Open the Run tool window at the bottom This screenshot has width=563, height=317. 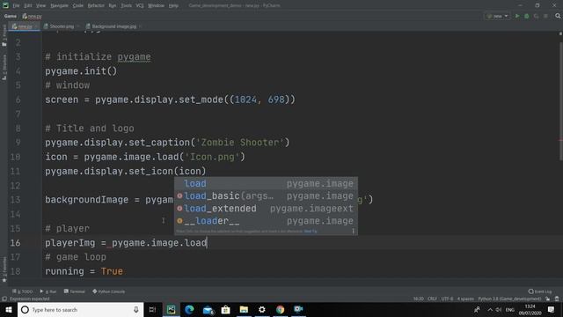click(x=48, y=291)
